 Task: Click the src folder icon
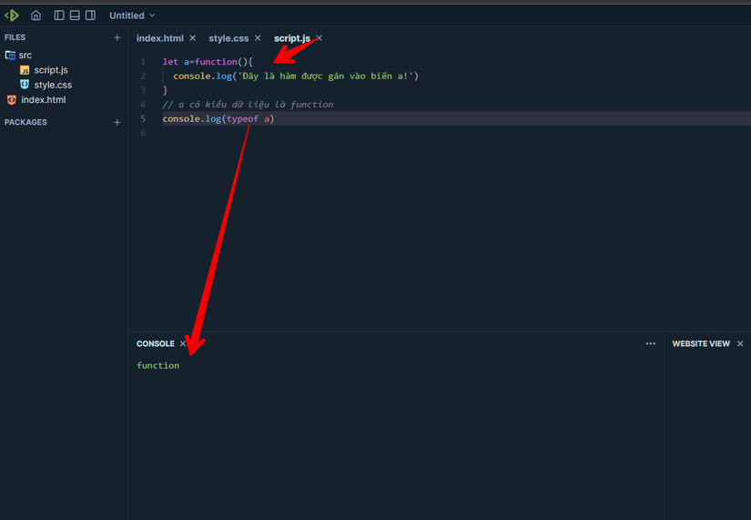pos(10,56)
